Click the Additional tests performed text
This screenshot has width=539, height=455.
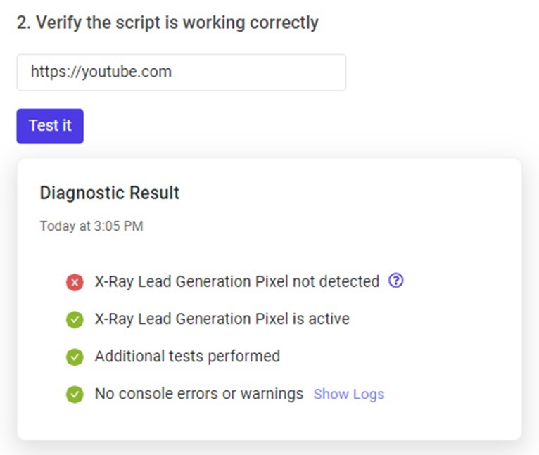(x=187, y=357)
